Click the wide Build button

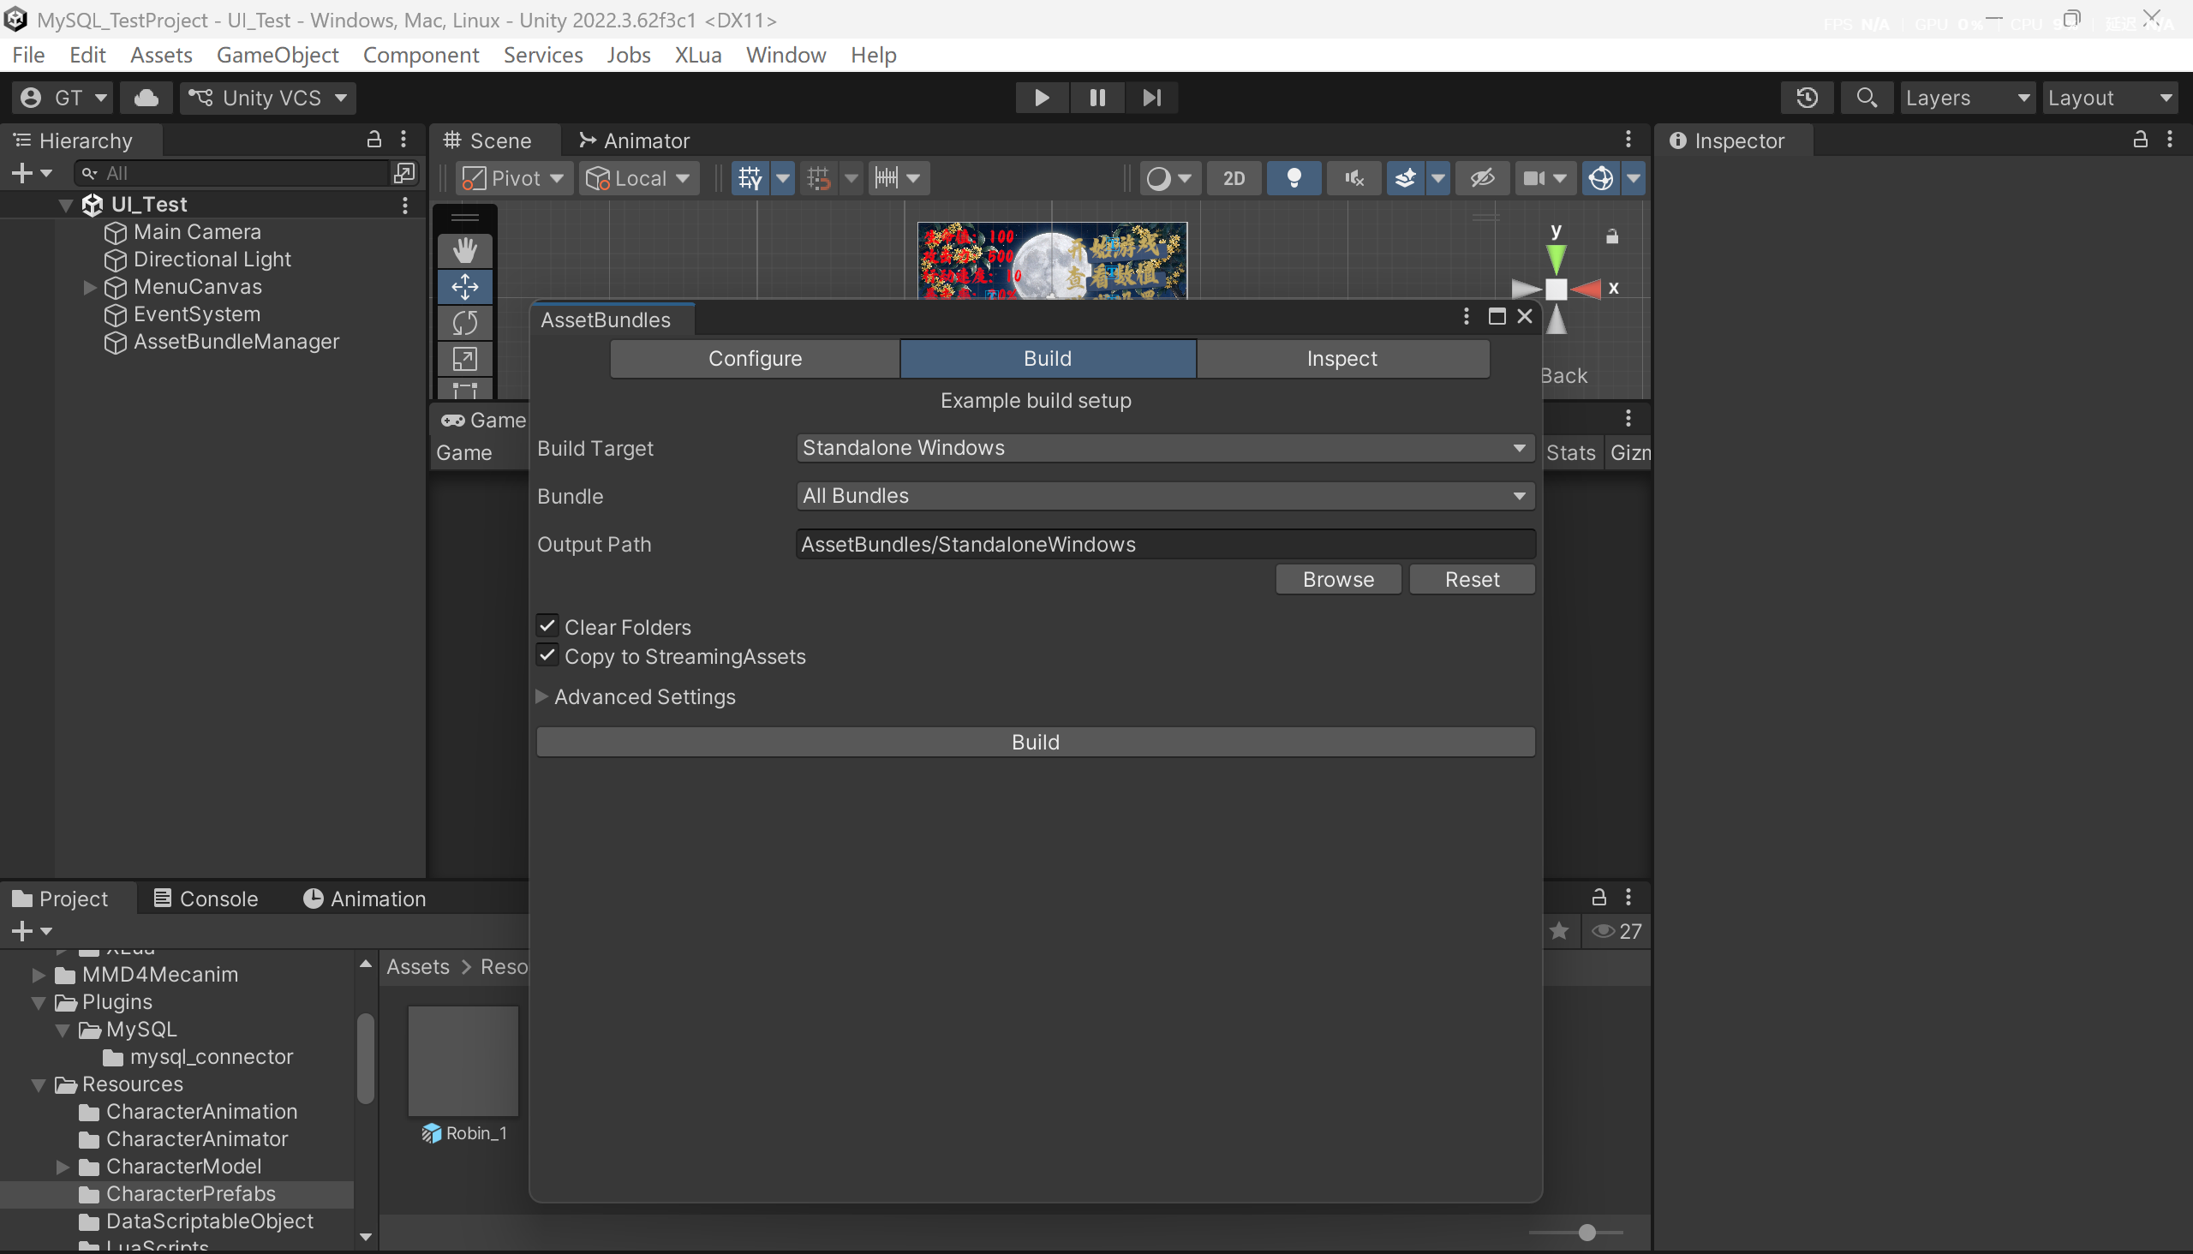1036,743
